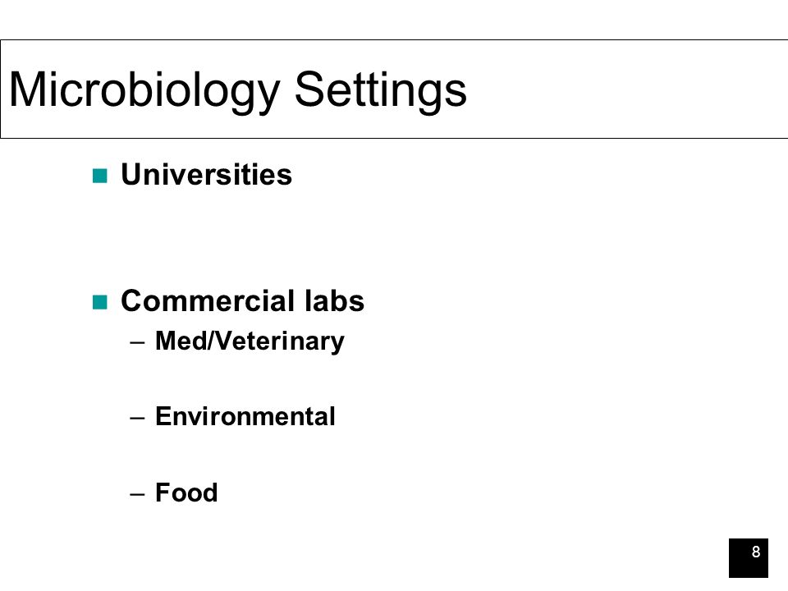Click blank space between Universities and Commercial labs
This screenshot has width=788, height=591.
[241, 236]
